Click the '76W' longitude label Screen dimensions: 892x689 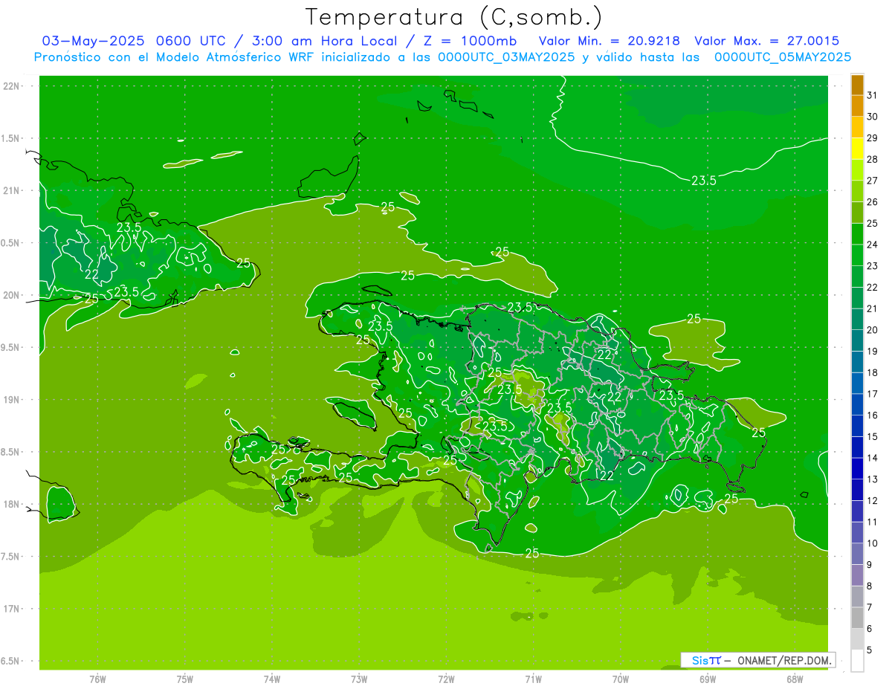[97, 679]
